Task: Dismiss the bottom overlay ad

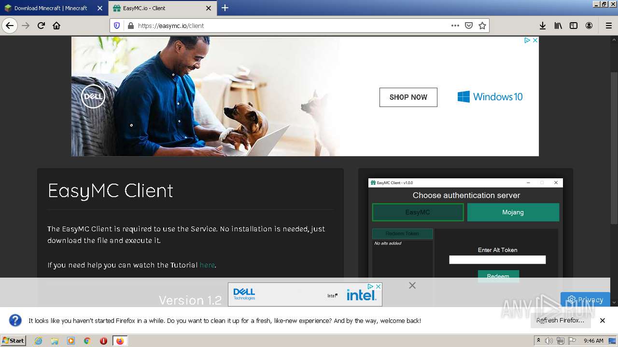Action: [x=412, y=285]
